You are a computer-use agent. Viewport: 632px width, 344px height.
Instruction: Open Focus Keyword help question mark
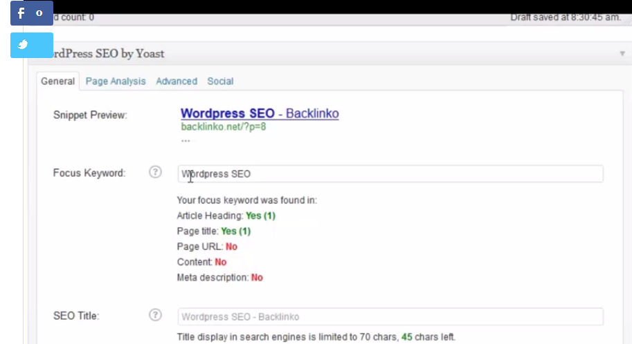point(155,172)
